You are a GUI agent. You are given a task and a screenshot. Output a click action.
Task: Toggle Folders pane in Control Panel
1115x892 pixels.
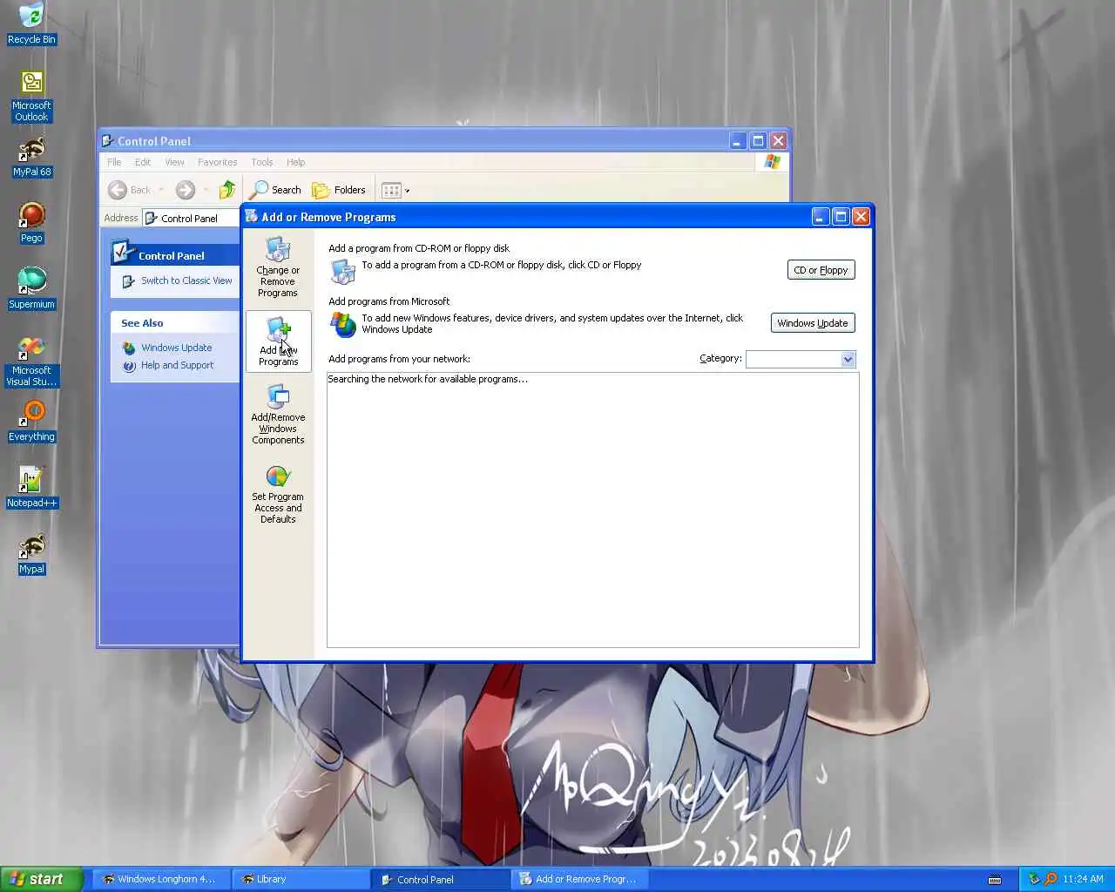[340, 190]
